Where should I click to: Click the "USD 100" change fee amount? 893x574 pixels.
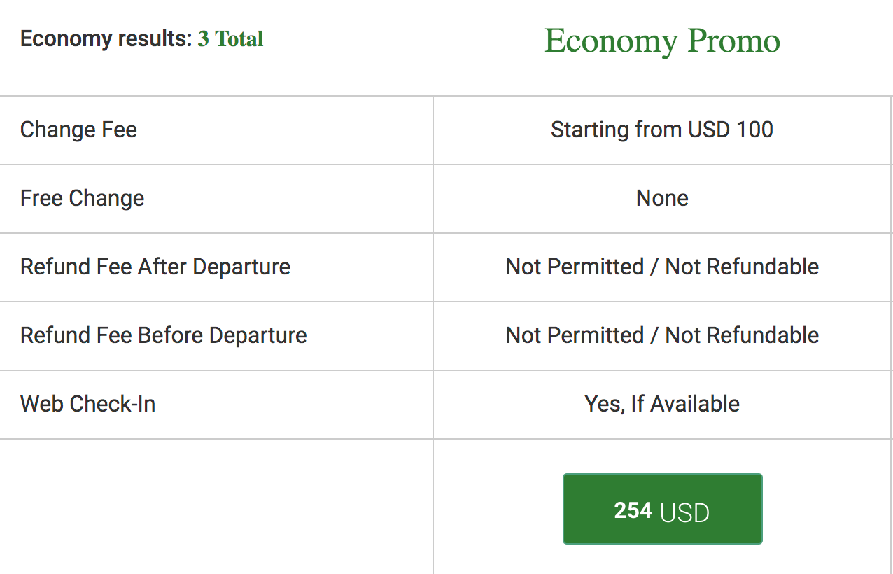click(731, 129)
